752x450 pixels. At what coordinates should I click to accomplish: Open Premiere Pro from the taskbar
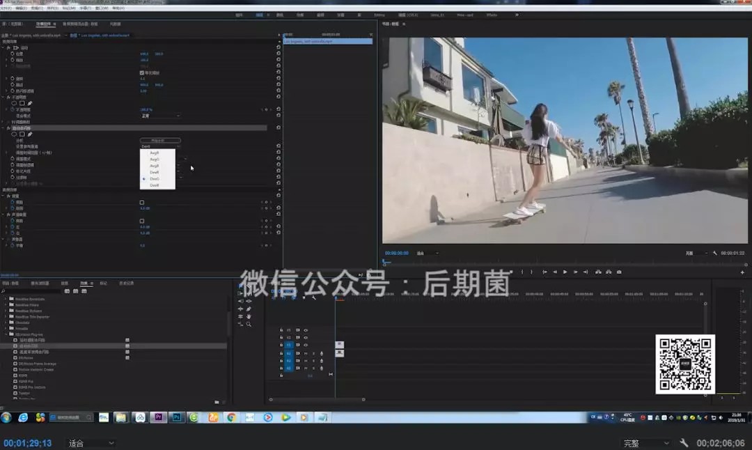coord(158,417)
